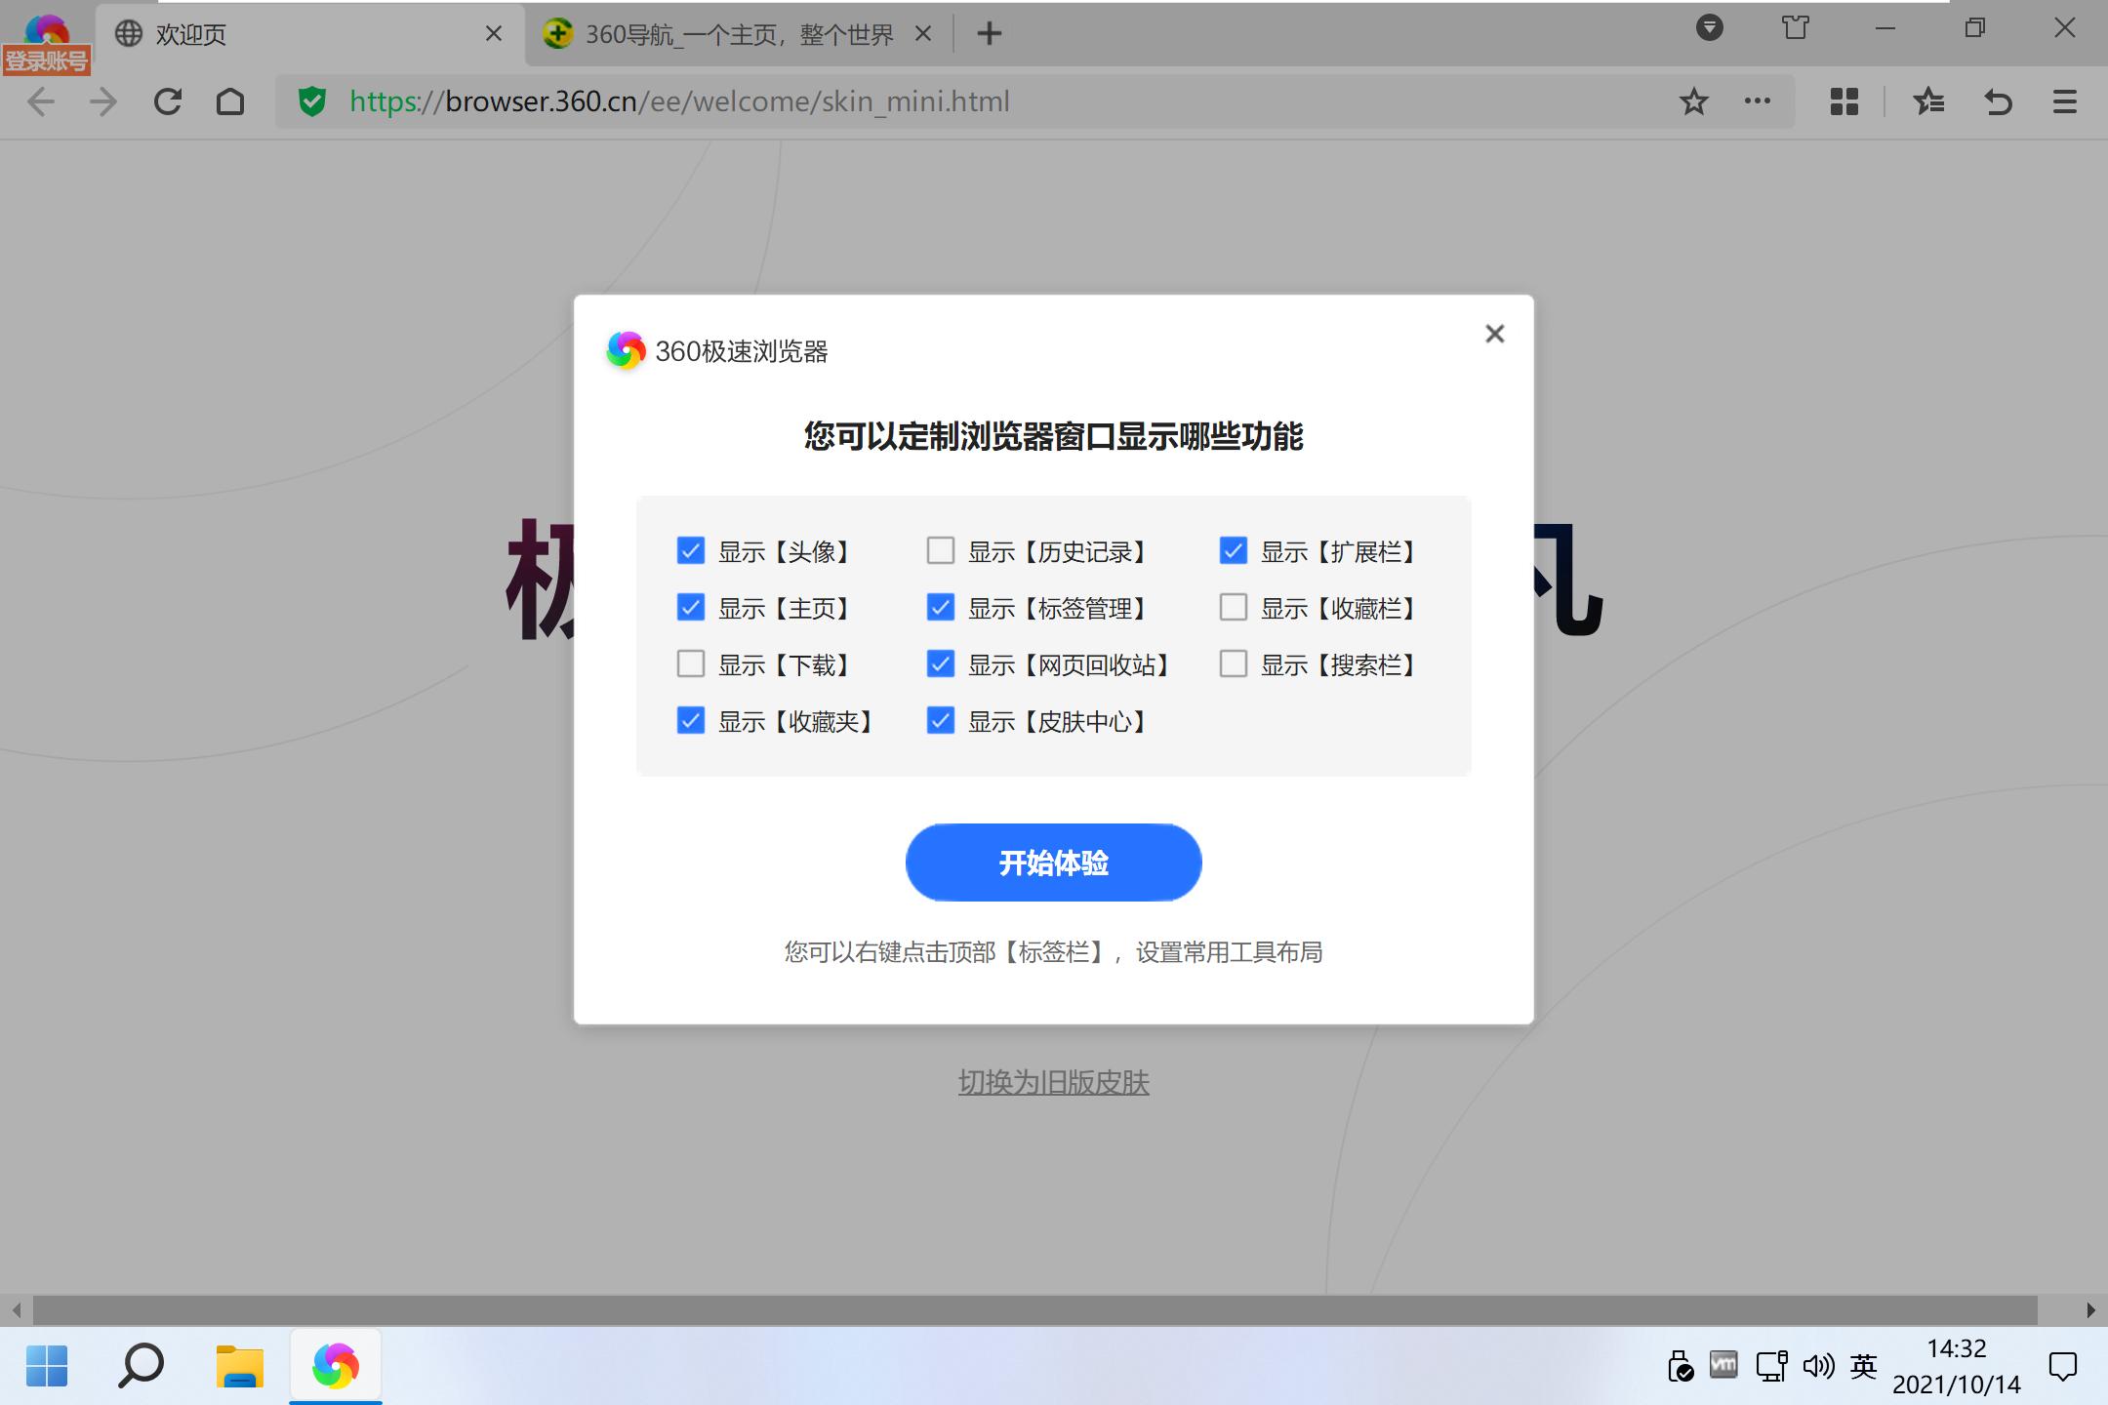Click the green shield security icon
Viewport: 2108px width, 1405px height.
click(x=312, y=101)
